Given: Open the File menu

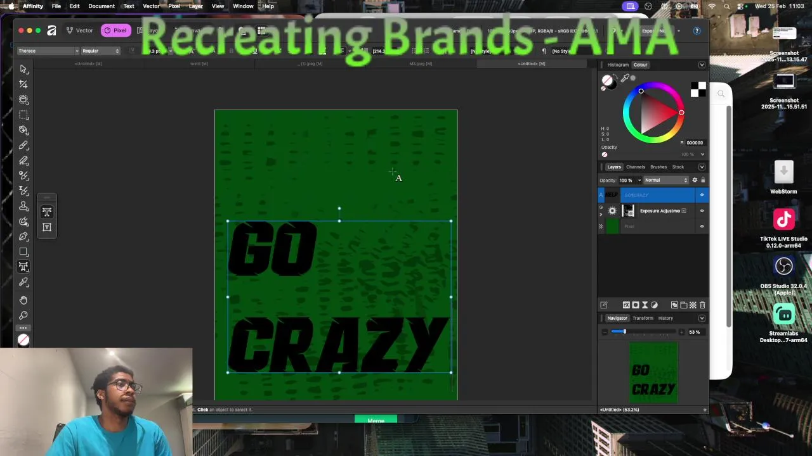Looking at the screenshot, I should pos(56,6).
